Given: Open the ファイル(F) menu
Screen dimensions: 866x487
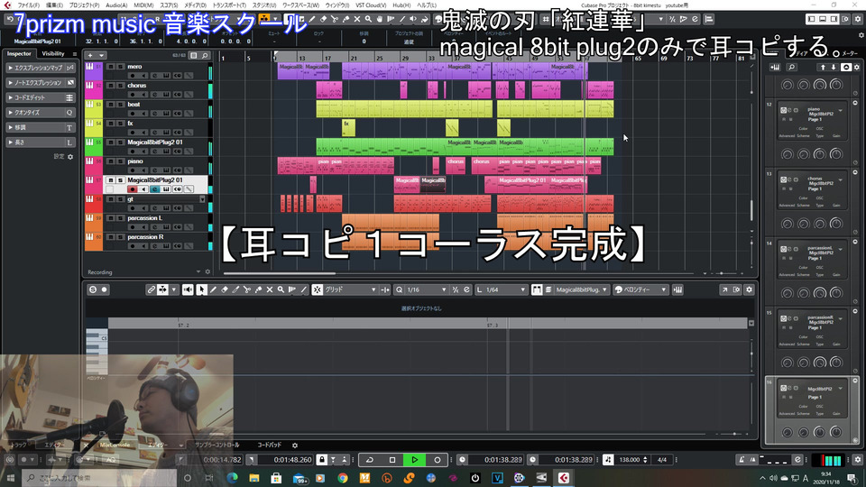Looking at the screenshot, I should click(28, 5).
